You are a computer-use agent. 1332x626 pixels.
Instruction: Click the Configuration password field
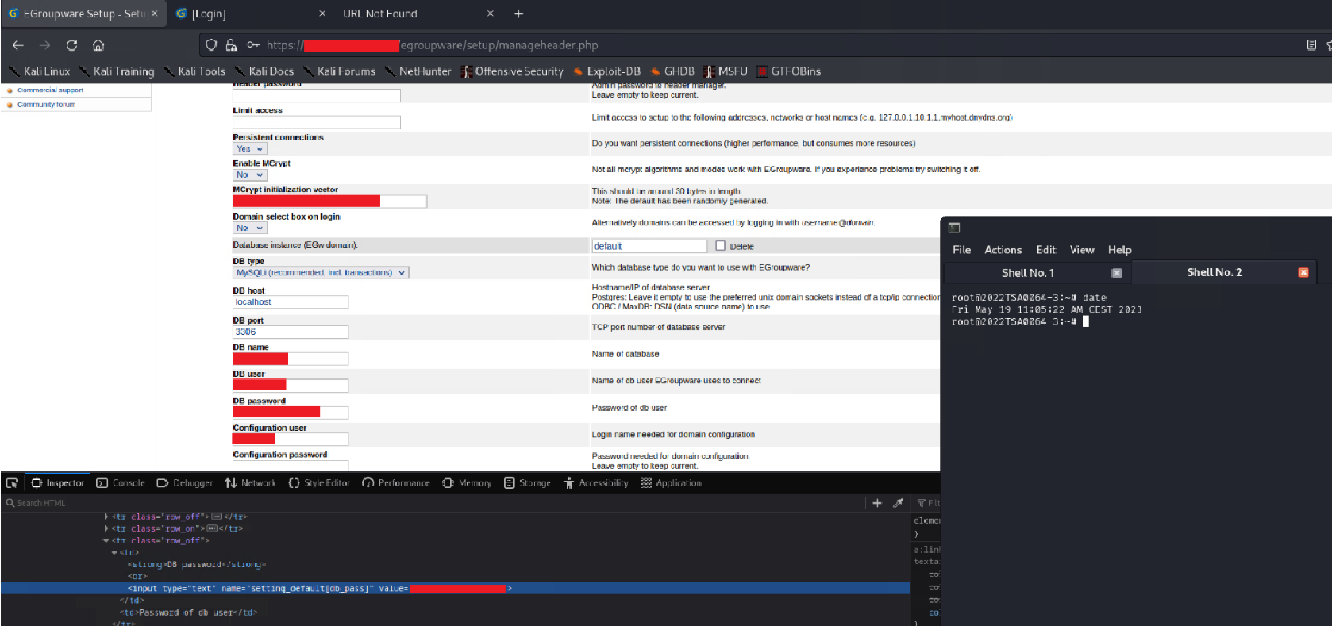(x=291, y=466)
